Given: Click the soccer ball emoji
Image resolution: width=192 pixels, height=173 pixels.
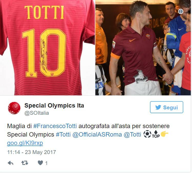Looking at the screenshot, I should pyautogui.click(x=147, y=134).
